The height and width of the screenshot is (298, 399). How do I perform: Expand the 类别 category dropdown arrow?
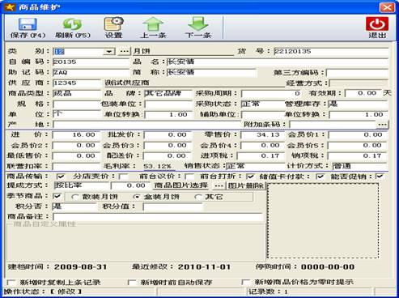tap(109, 51)
